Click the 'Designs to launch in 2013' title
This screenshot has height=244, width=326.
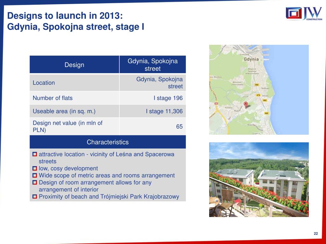coord(65,16)
